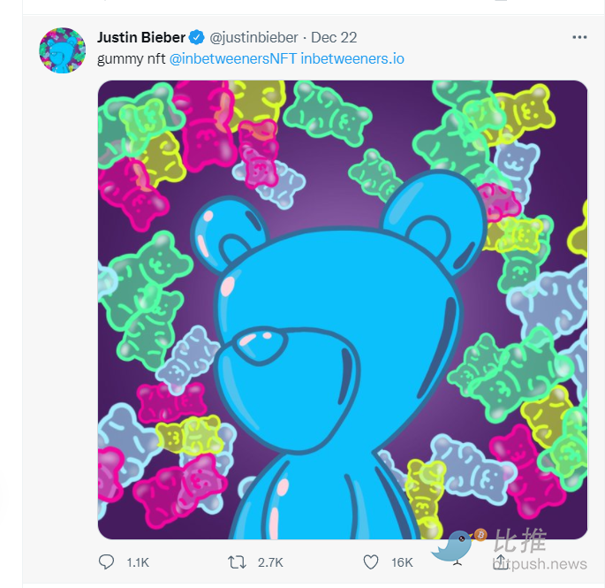Click the blue verified badge
The image size is (605, 588).
coord(197,38)
